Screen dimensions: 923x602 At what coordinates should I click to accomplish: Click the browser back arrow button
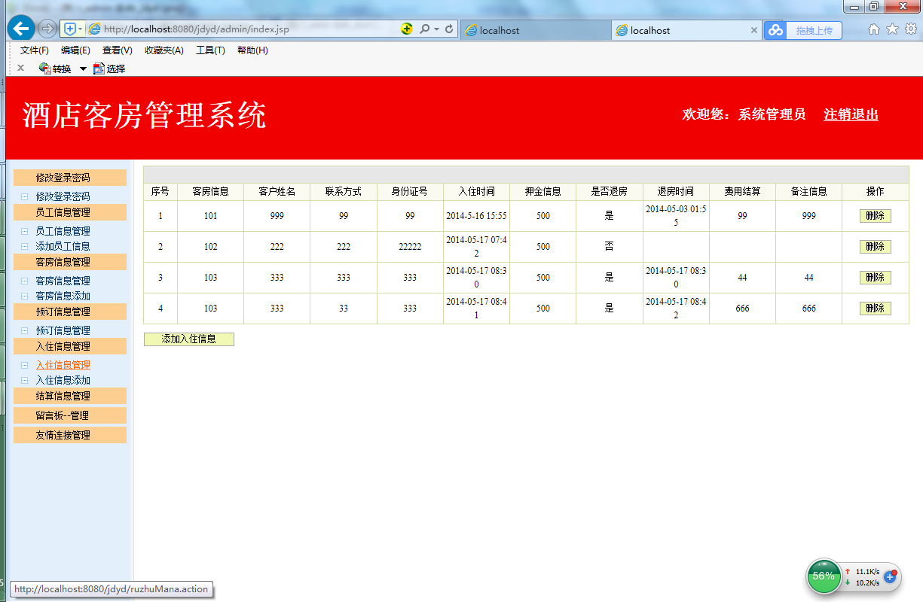click(x=20, y=29)
